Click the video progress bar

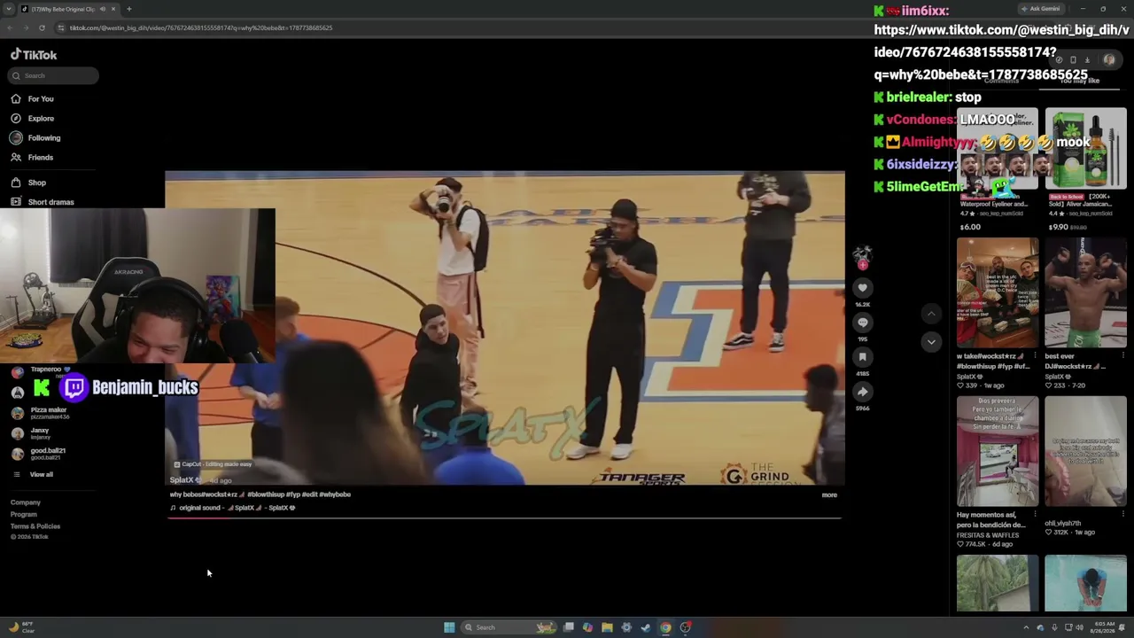pos(503,517)
